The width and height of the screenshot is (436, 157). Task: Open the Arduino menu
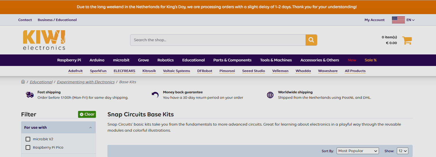[97, 60]
